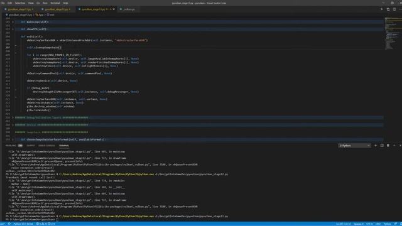402x226 pixels.
Task: Open the Terminal menu
Action: 55,3
